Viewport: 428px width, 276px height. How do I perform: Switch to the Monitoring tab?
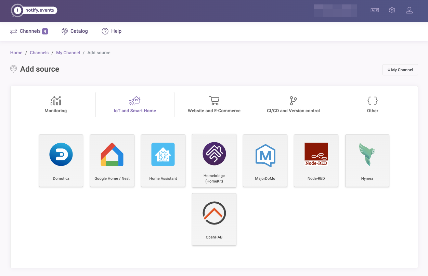[56, 104]
